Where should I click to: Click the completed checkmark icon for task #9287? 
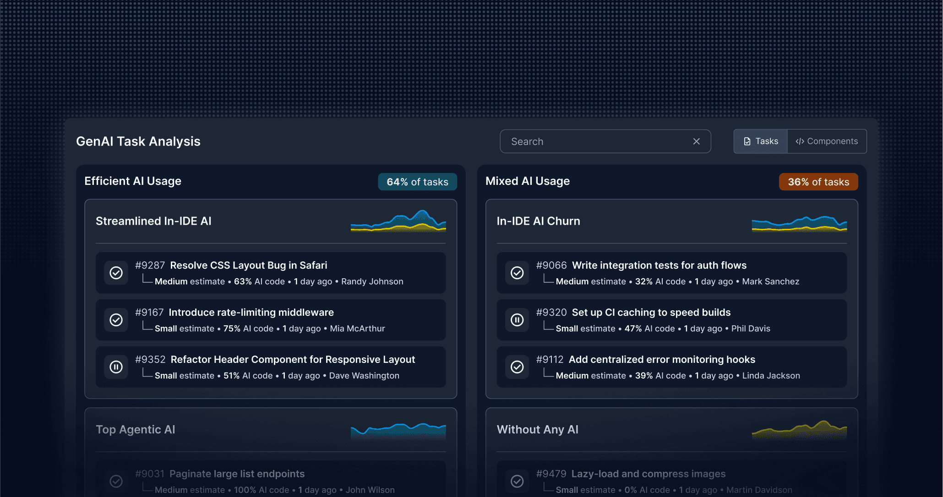pos(116,273)
